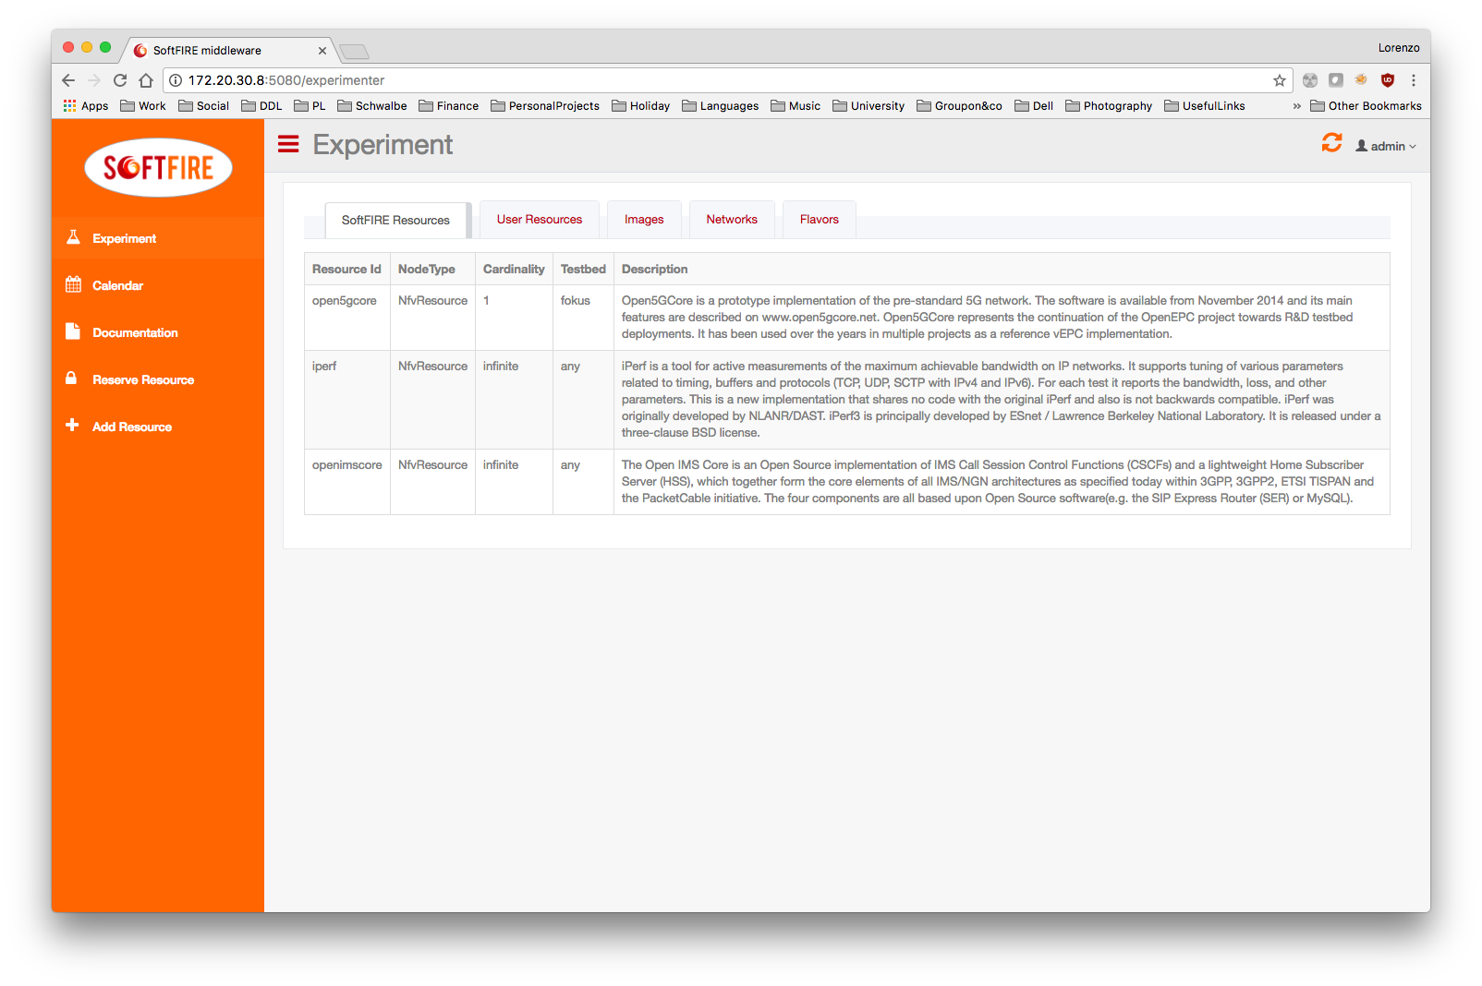Click the lock icon beside Reserve Resource
Screen dimensions: 1482x986
[71, 379]
